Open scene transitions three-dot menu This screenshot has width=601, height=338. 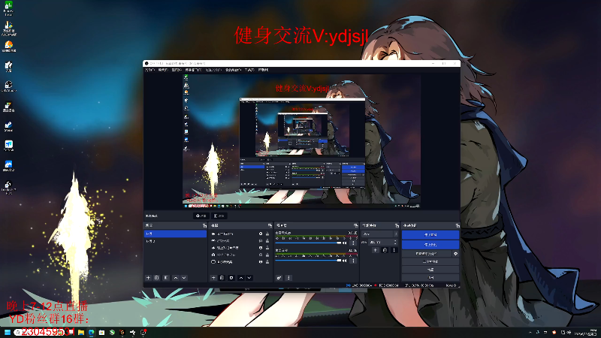point(394,250)
